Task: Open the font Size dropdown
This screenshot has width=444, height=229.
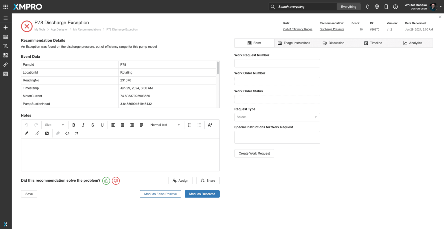Action: (x=54, y=125)
